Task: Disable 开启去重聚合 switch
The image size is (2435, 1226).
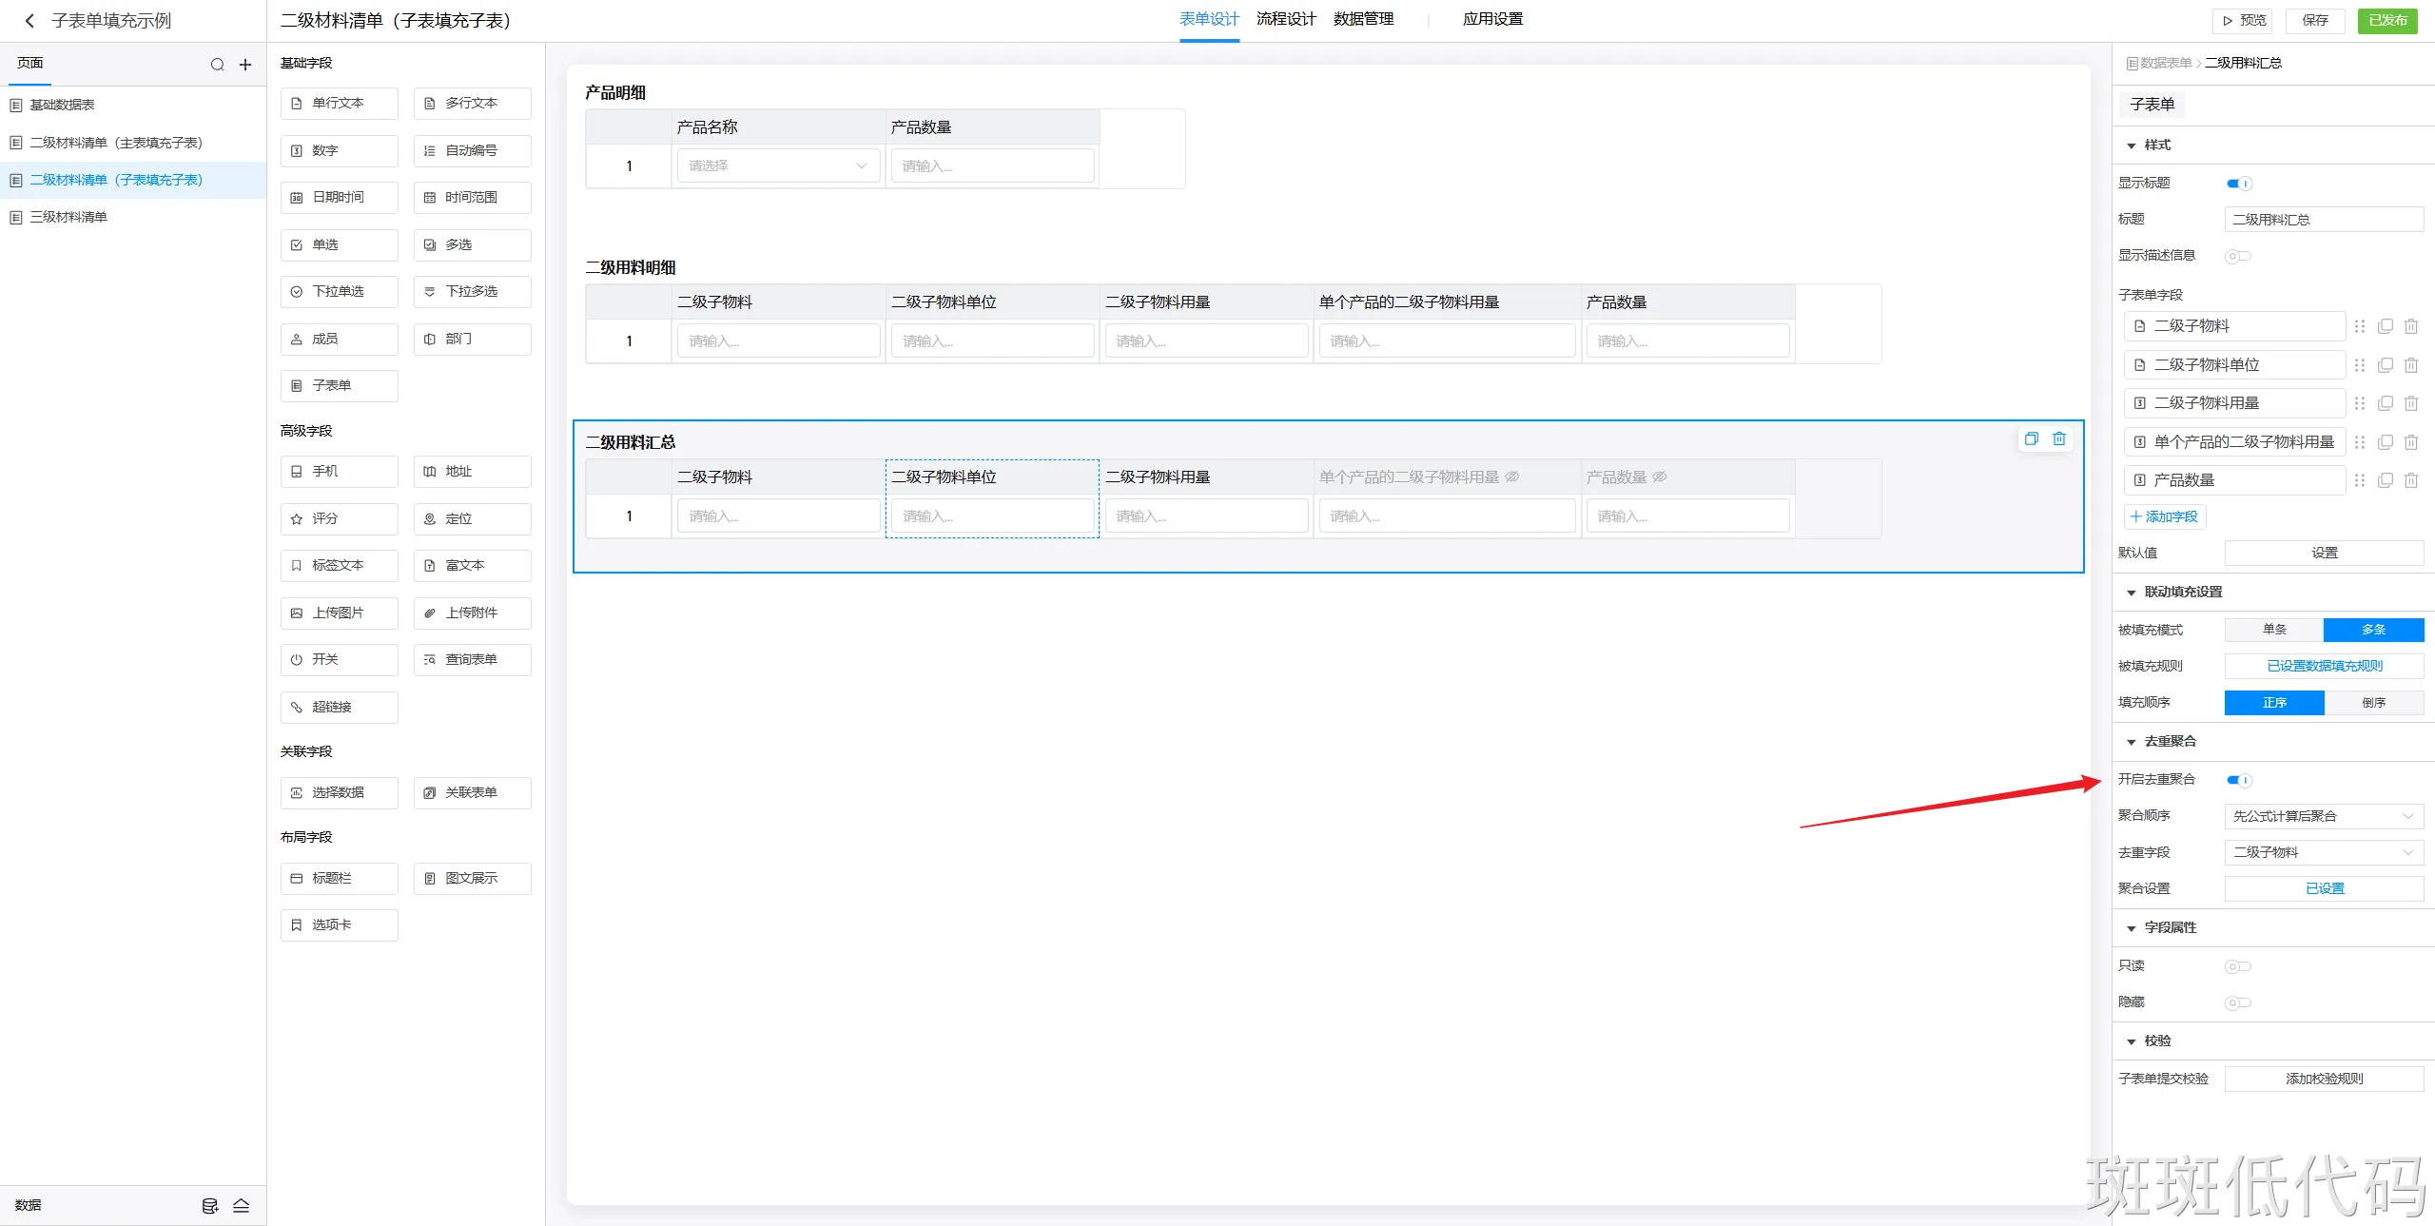Action: (x=2239, y=780)
